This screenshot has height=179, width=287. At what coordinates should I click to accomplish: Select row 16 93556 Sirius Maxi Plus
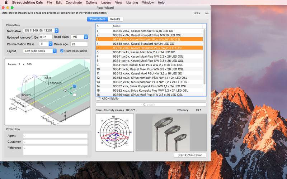point(149,95)
